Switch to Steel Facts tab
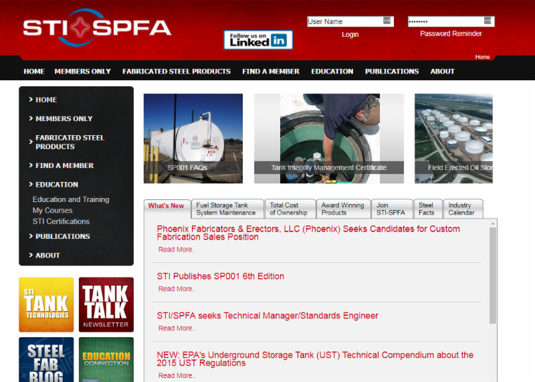 428,209
